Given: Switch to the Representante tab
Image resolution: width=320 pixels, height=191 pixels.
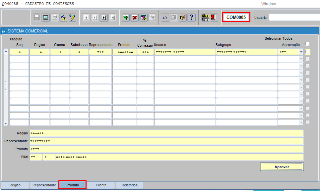Looking at the screenshot, I should click(44, 185).
